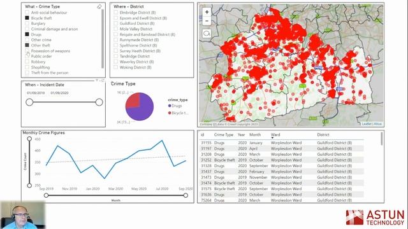Select Woking District (B) checkbox
The height and width of the screenshot is (229, 408).
116,67
